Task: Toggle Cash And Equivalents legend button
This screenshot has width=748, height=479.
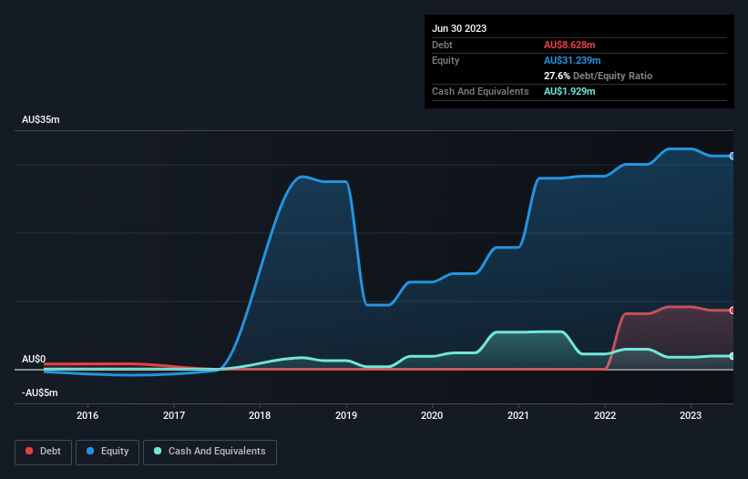Action: click(x=210, y=452)
